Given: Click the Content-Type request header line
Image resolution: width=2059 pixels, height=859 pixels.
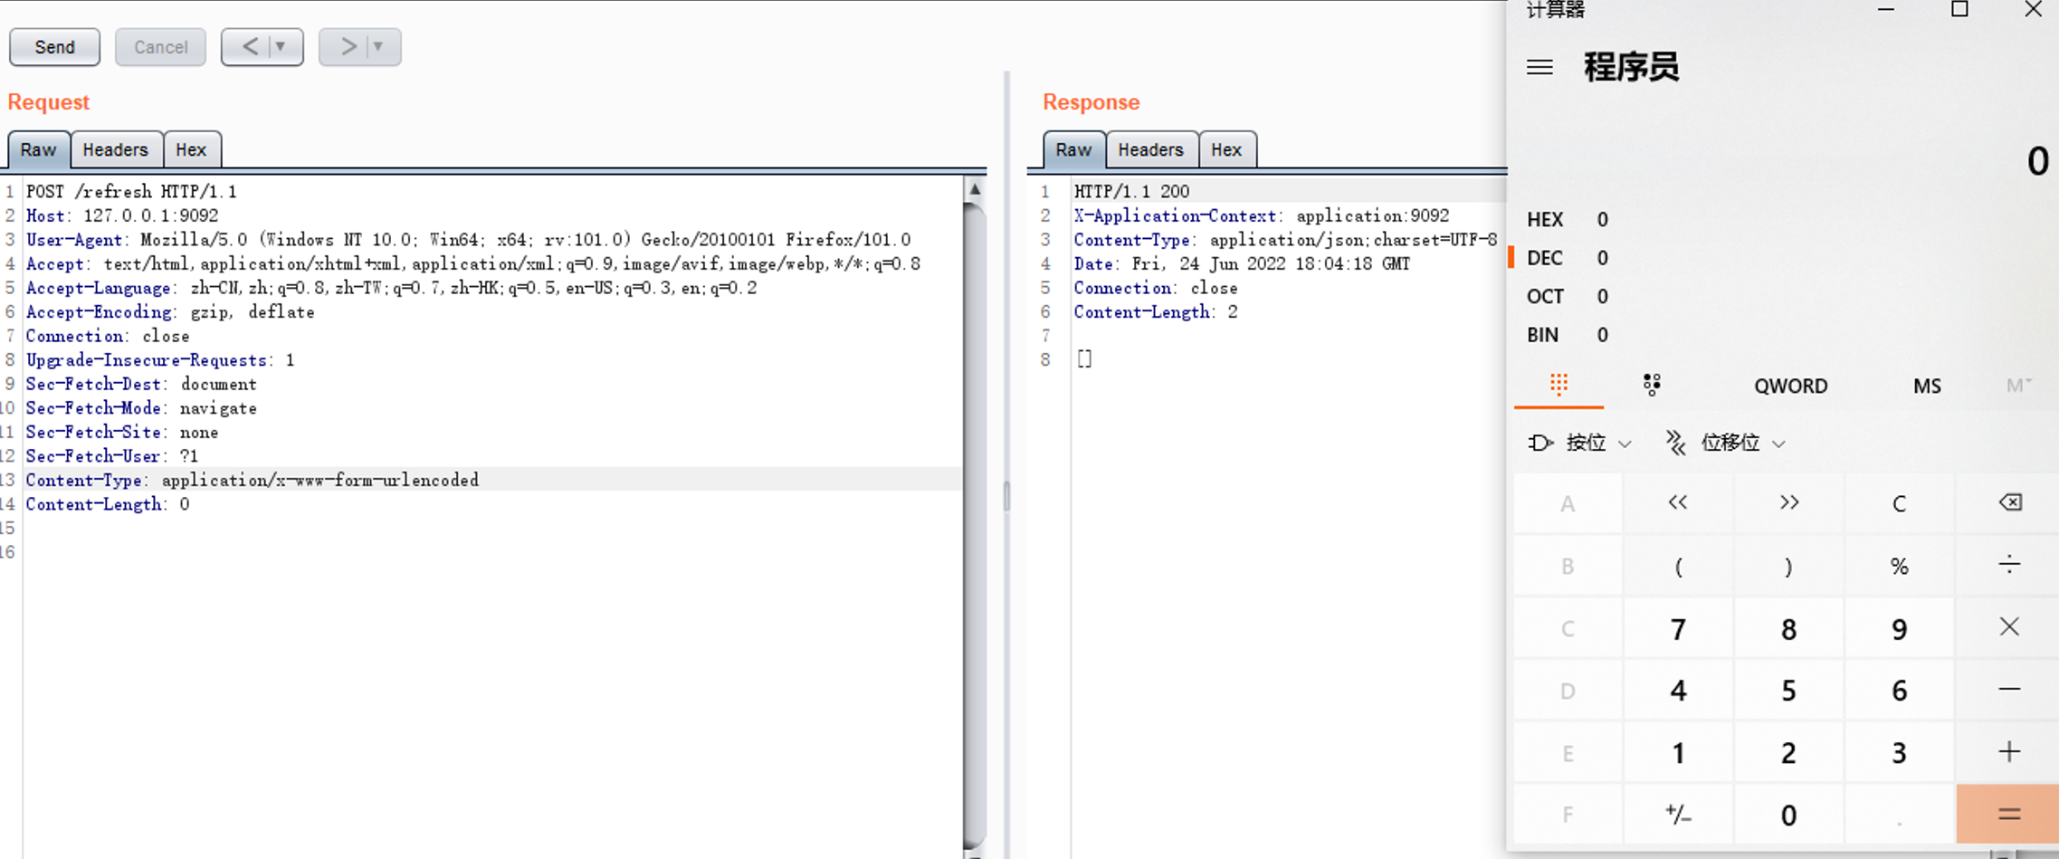Looking at the screenshot, I should (253, 480).
